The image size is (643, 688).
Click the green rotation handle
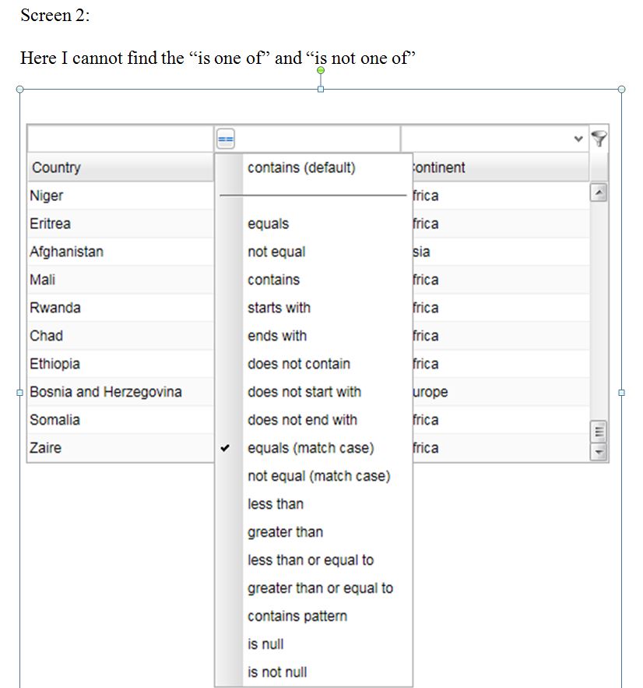pyautogui.click(x=321, y=71)
